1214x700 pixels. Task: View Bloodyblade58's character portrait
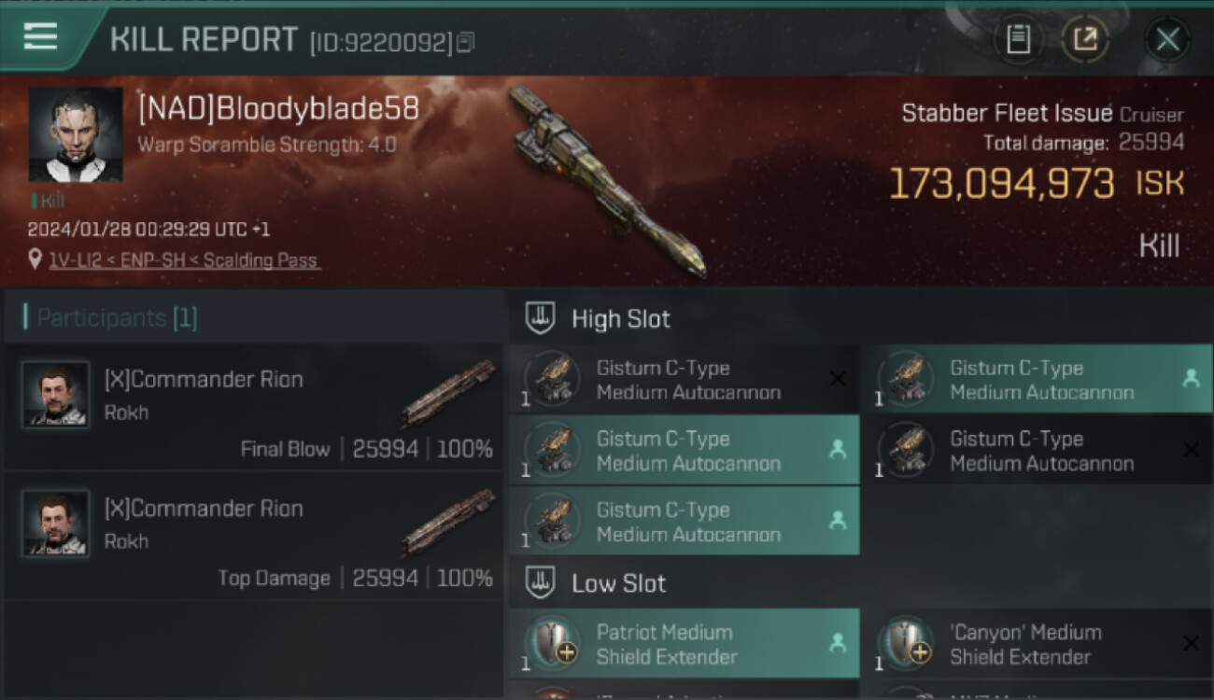coord(76,135)
